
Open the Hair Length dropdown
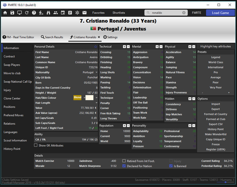coord(96,103)
